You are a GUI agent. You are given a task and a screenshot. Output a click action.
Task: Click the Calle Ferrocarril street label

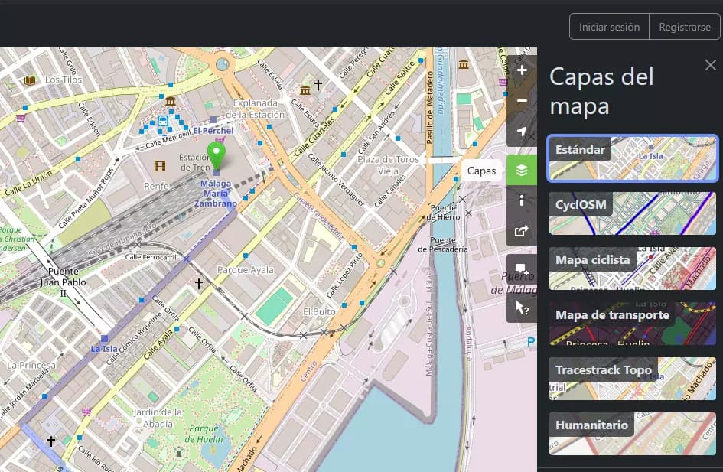[150, 257]
